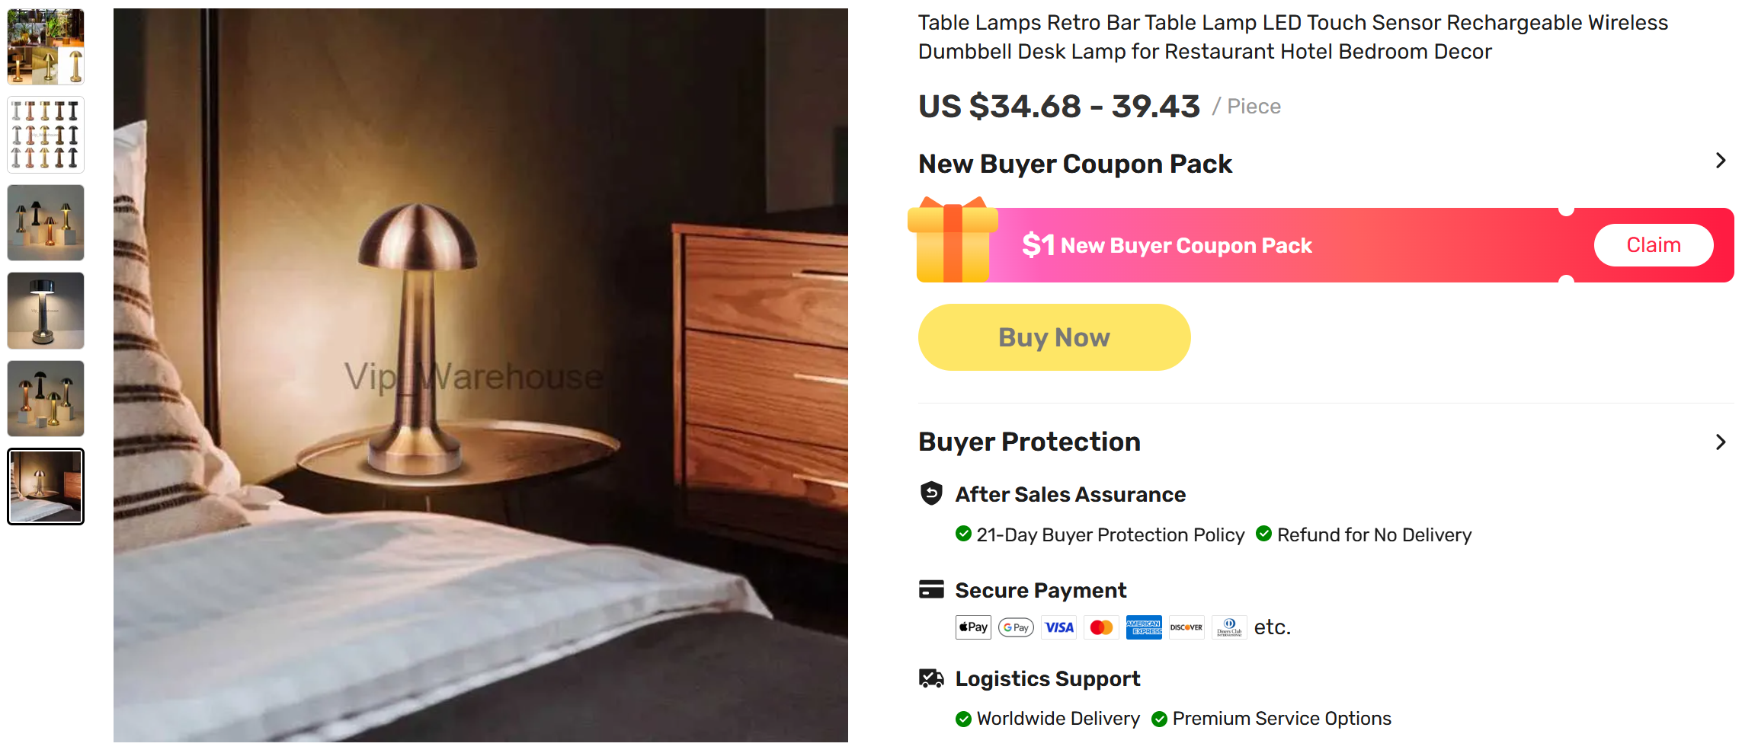The height and width of the screenshot is (753, 1758).
Task: Click the Apple Pay payment icon
Action: 973,627
